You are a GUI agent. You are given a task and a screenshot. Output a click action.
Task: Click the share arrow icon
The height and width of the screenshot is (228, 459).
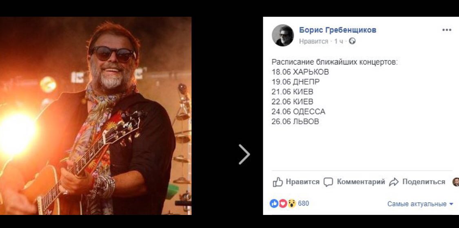[394, 182]
